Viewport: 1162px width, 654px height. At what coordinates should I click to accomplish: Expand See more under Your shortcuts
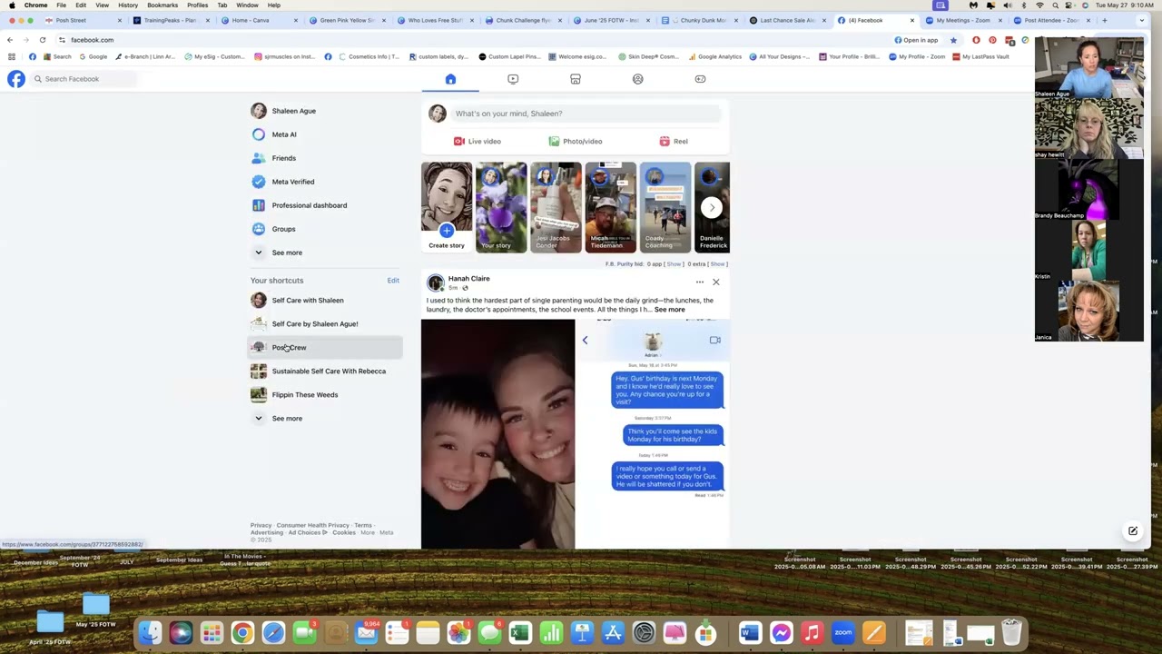(x=287, y=418)
